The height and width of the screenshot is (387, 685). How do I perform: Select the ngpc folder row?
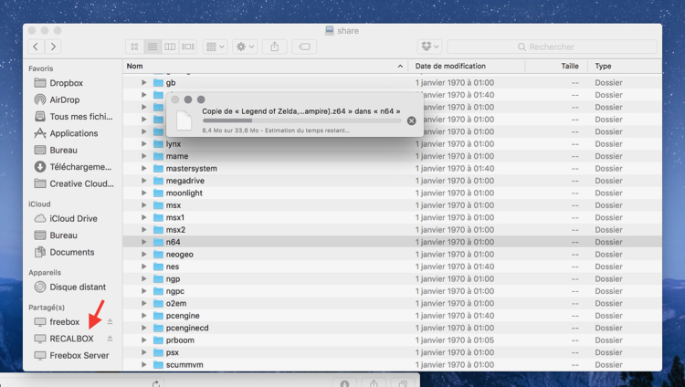(392, 291)
